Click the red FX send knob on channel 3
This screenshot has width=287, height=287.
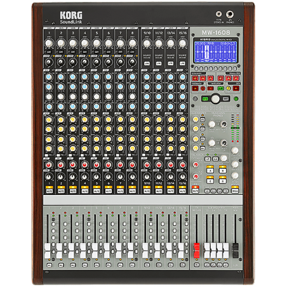click(73, 164)
